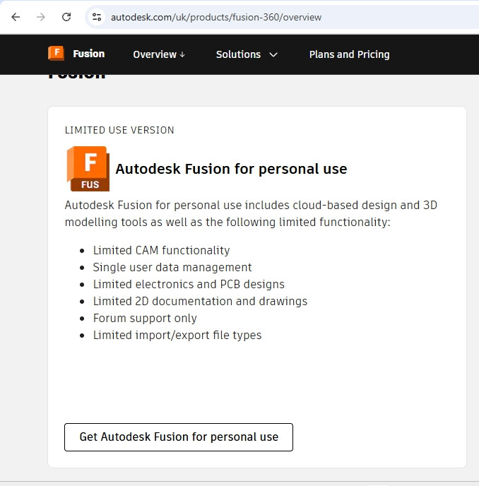Open the Solutions dropdown
Screen dimensions: 479x486
point(247,54)
